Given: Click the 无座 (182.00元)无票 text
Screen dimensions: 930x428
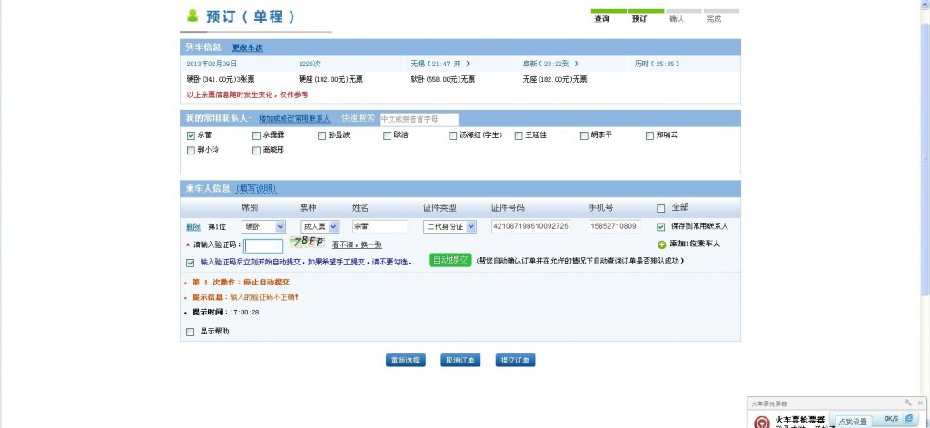Looking at the screenshot, I should [555, 80].
